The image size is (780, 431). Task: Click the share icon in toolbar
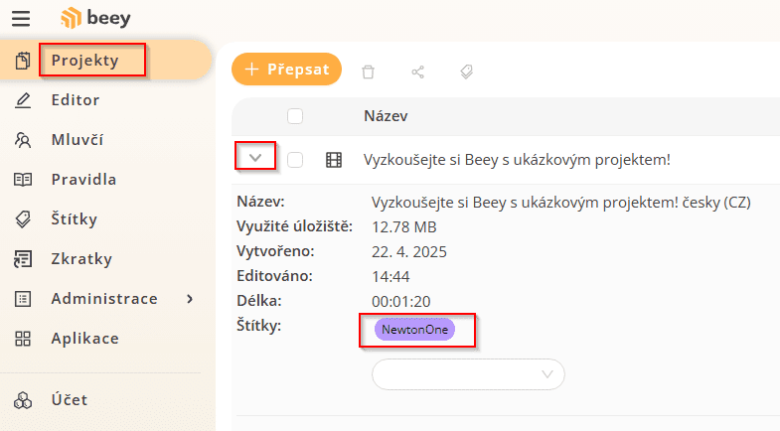point(418,72)
